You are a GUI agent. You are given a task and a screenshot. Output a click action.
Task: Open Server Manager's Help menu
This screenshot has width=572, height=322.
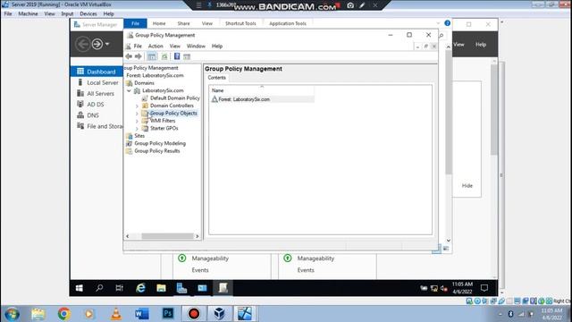coord(481,44)
